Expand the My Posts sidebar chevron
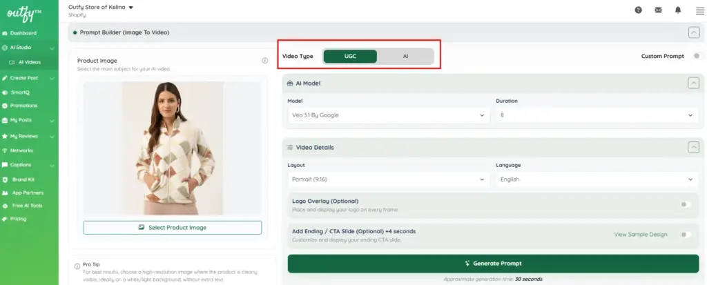 click(x=52, y=121)
